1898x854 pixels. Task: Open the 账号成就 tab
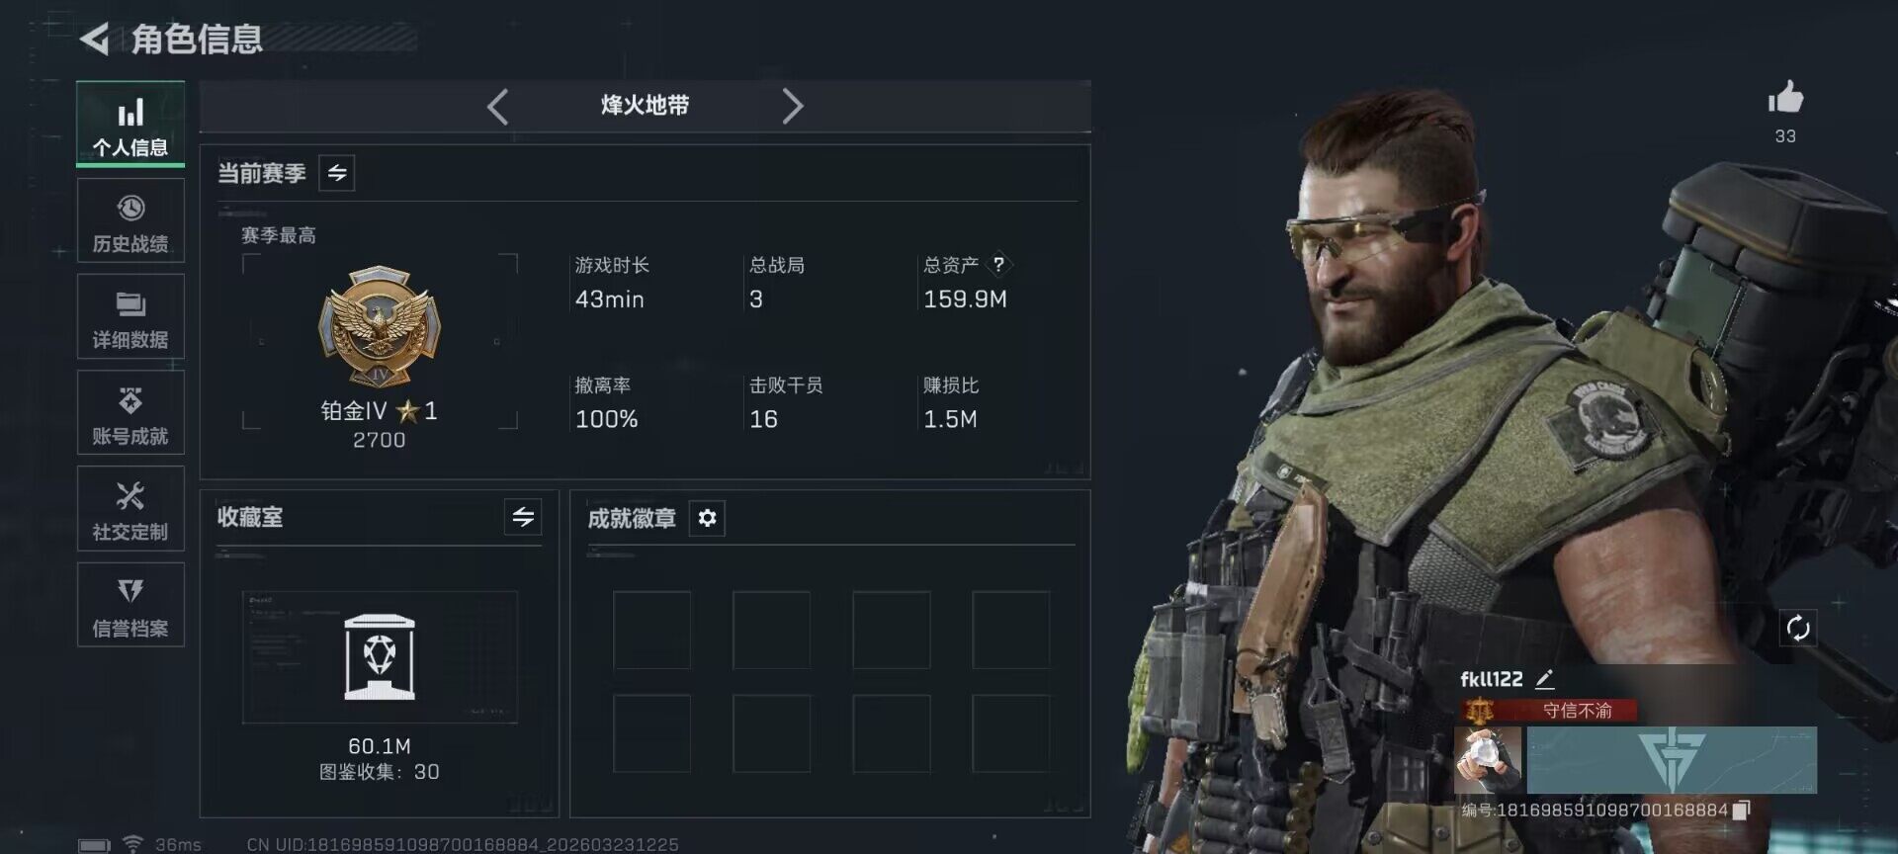[x=130, y=413]
